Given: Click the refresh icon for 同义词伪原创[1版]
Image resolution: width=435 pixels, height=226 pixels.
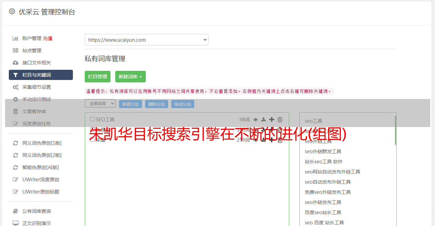Looking at the screenshot, I should click(x=16, y=143).
